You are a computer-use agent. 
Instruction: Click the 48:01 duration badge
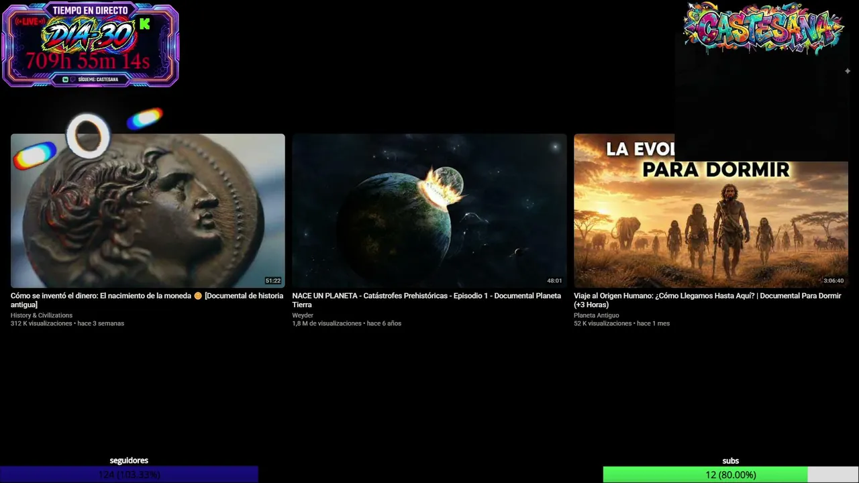(x=554, y=280)
